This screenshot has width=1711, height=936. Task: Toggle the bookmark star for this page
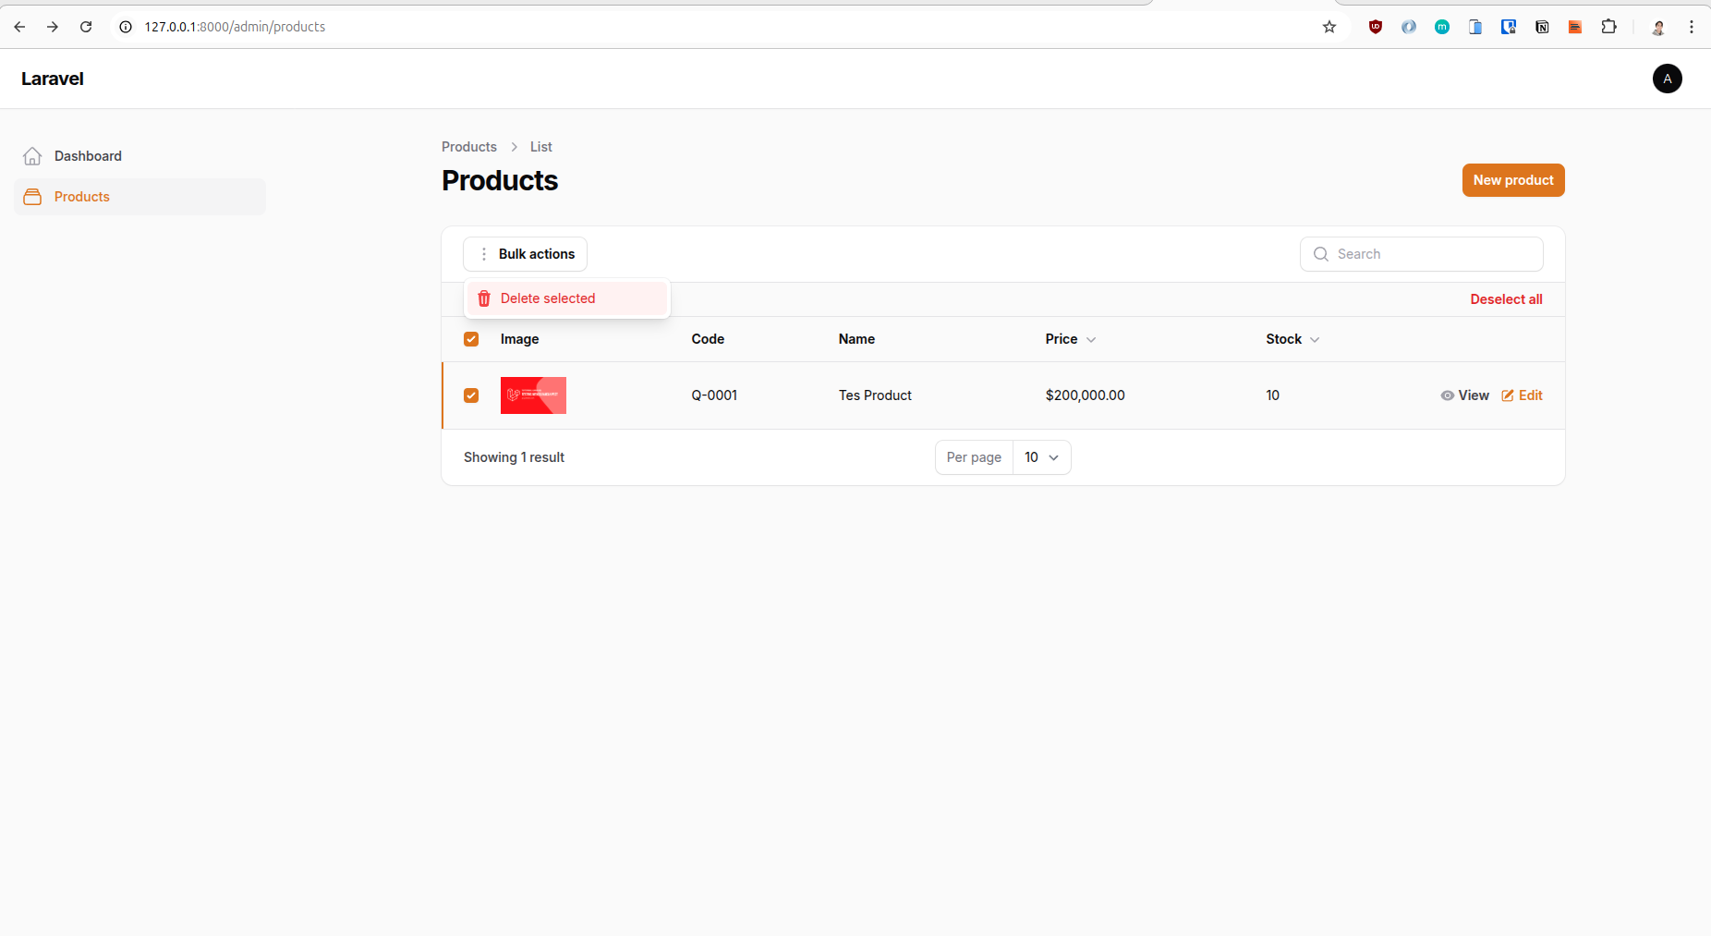[1329, 27]
